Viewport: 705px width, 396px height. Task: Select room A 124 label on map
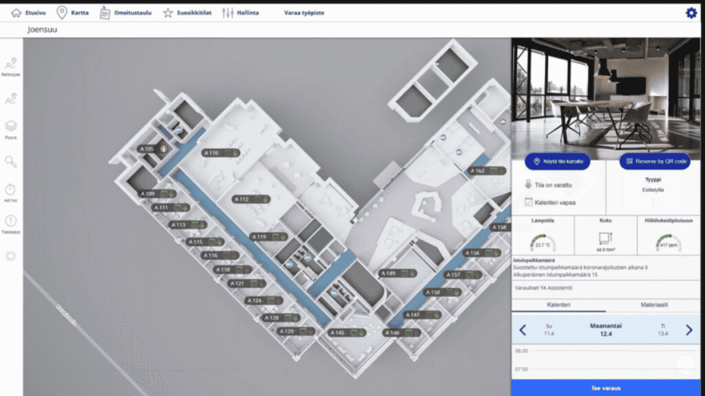click(x=264, y=300)
